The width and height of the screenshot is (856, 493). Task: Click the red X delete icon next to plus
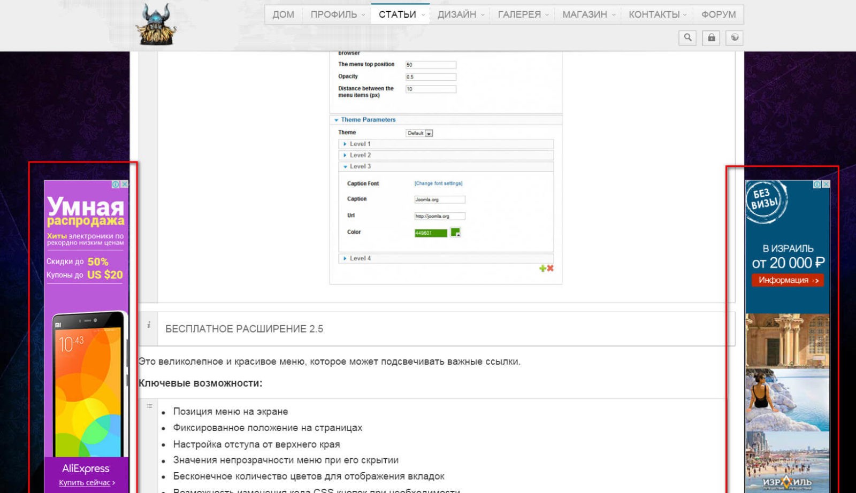coord(550,268)
